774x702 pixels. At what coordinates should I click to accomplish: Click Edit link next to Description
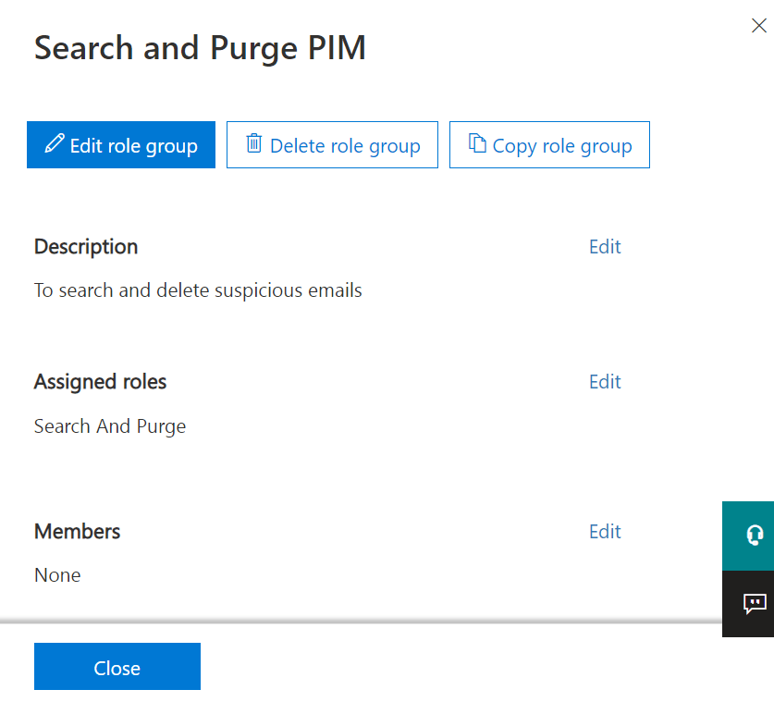click(x=605, y=247)
